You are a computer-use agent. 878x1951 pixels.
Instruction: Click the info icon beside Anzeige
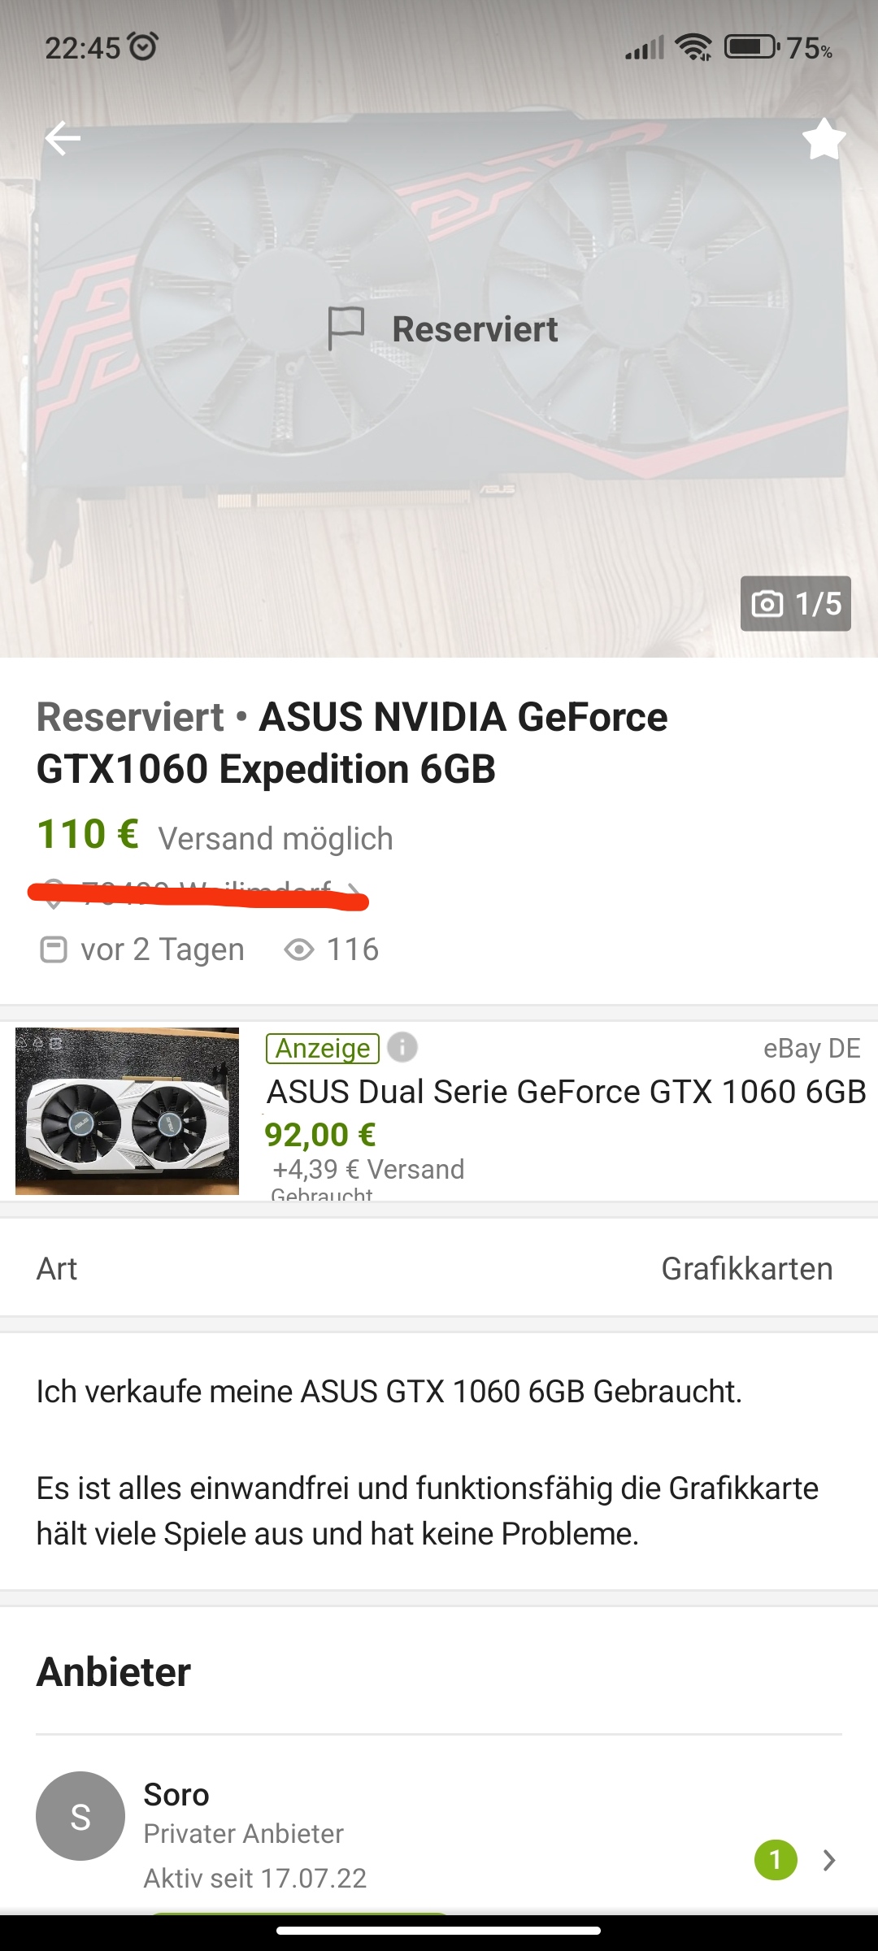pos(402,1047)
